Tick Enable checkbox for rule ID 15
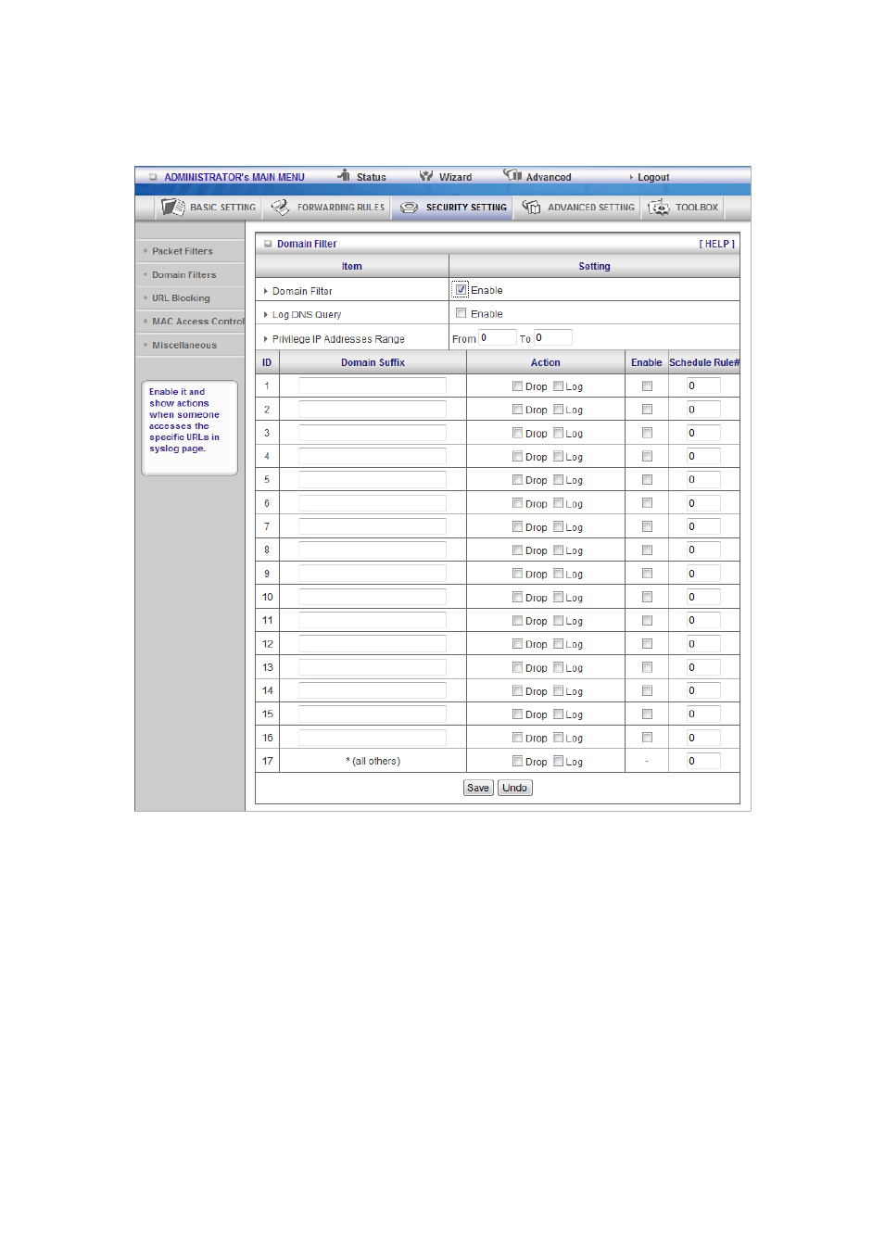The width and height of the screenshot is (885, 1251). (x=647, y=714)
